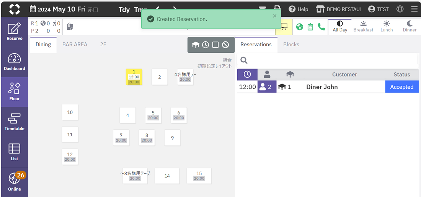Image resolution: width=421 pixels, height=197 pixels.
Task: Open the hamburger main menu
Action: (414, 9)
